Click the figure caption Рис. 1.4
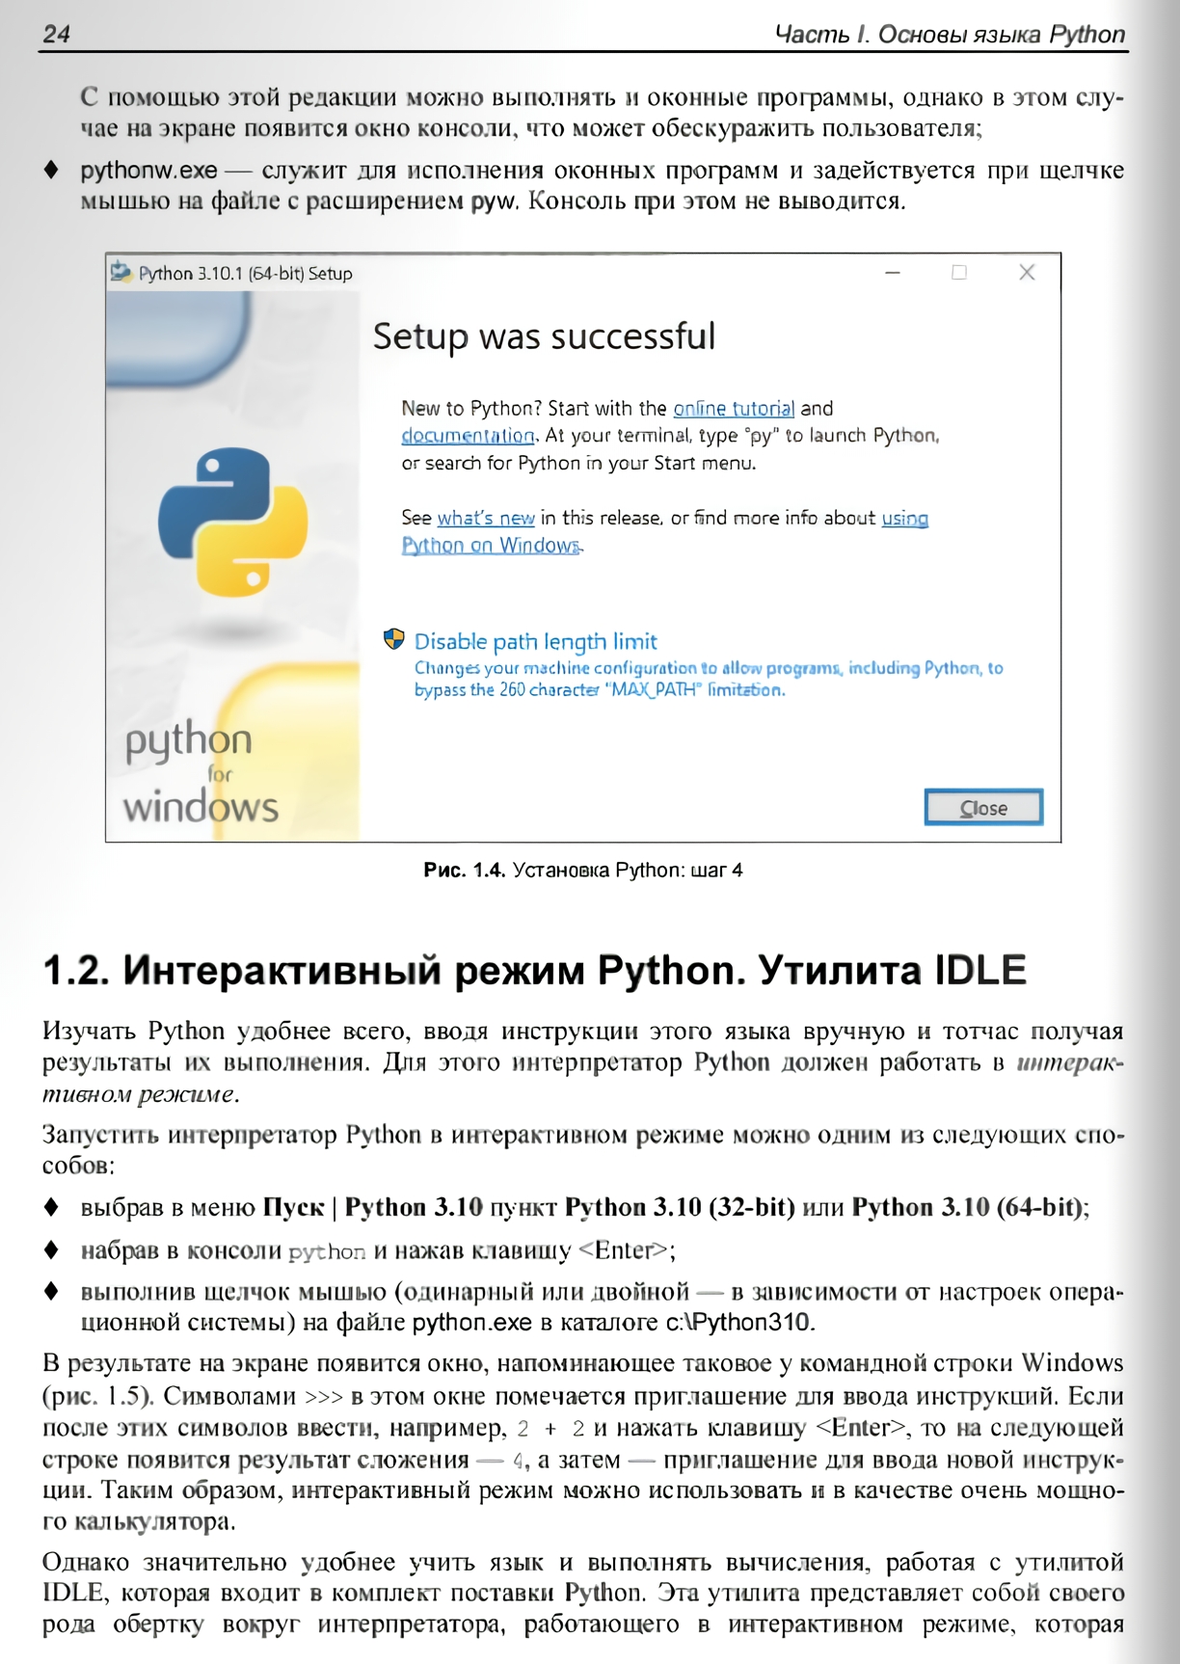 click(x=583, y=871)
